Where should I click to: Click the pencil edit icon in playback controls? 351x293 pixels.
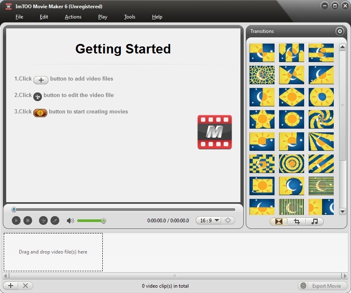click(55, 220)
